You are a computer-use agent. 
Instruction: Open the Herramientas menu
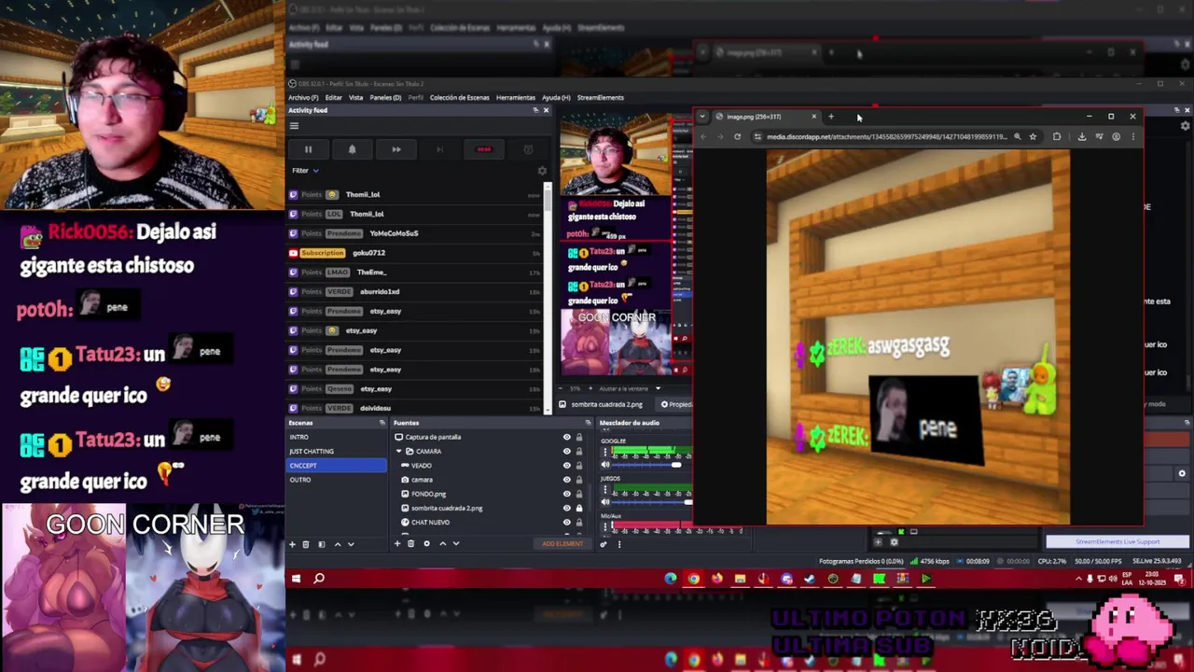click(516, 97)
